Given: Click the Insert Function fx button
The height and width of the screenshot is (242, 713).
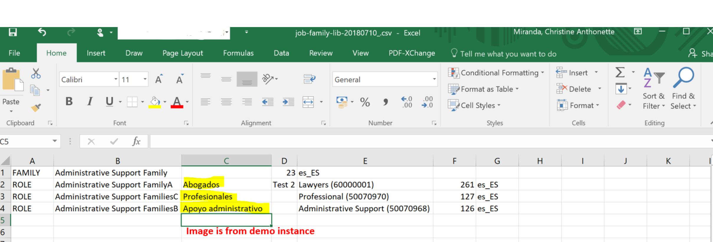Looking at the screenshot, I should click(136, 141).
